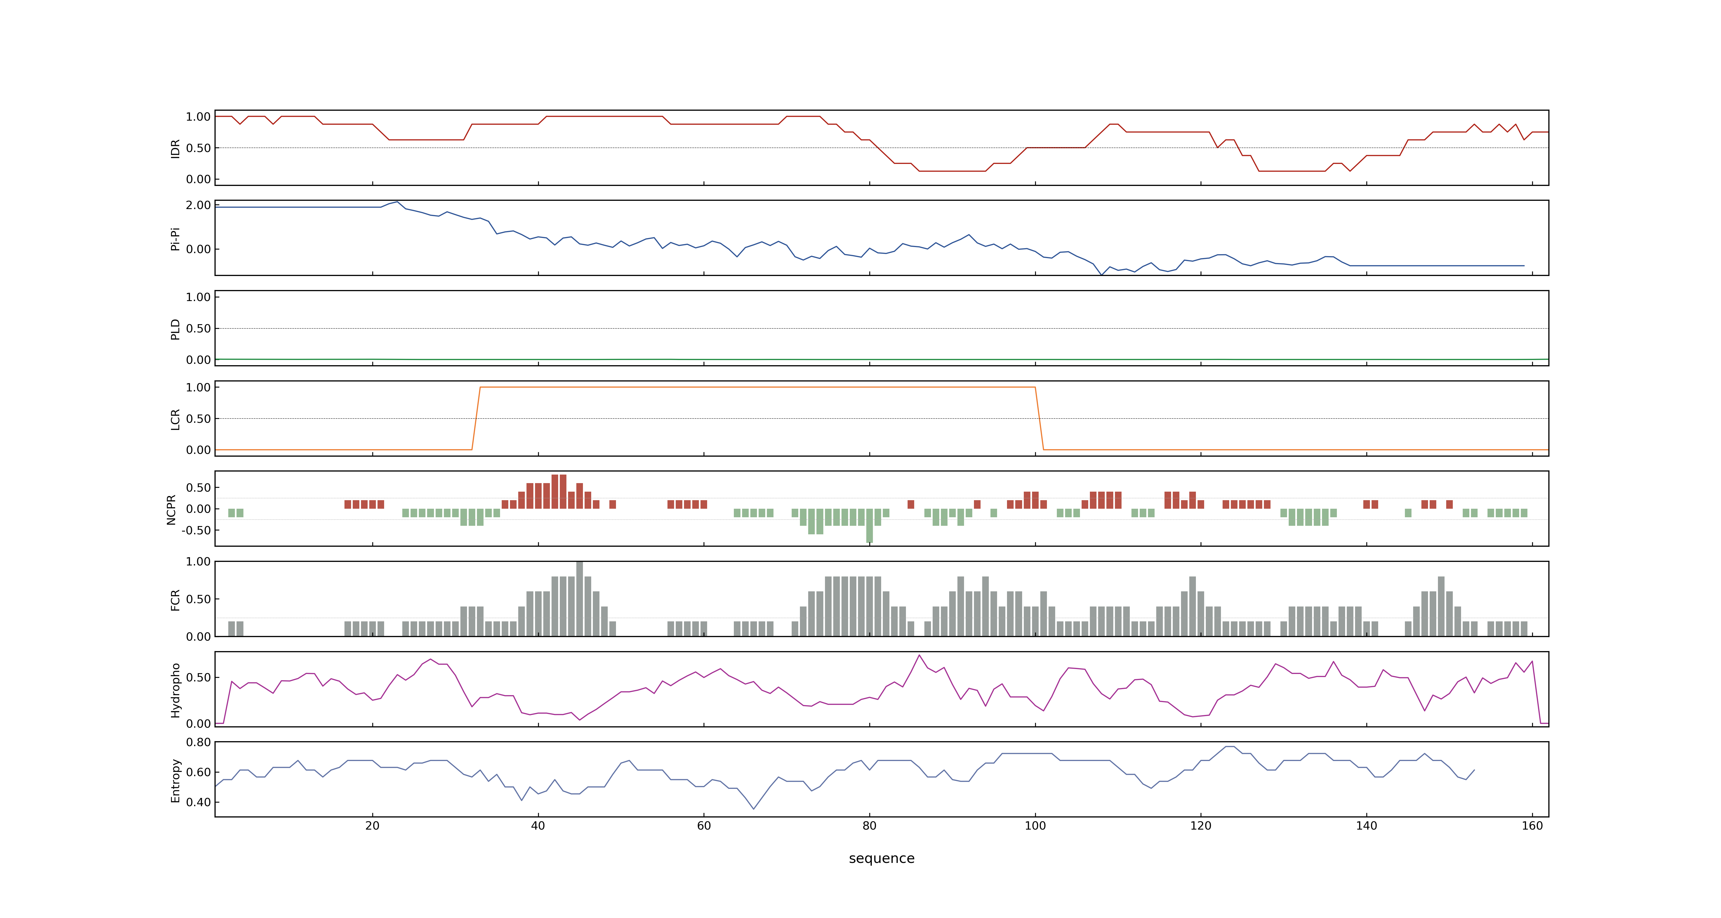This screenshot has width=1721, height=918.
Task: Select x-axis tick label 80
Action: click(x=869, y=825)
